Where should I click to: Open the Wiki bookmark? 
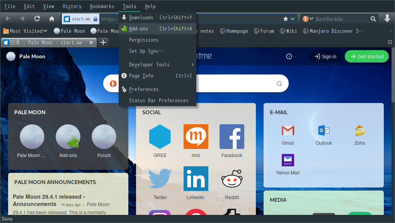point(288,31)
